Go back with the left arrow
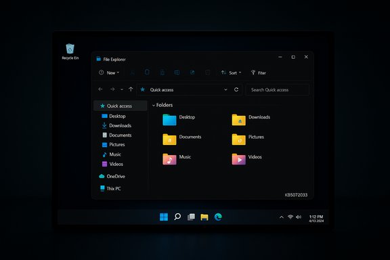This screenshot has height=260, width=390. pyautogui.click(x=100, y=89)
